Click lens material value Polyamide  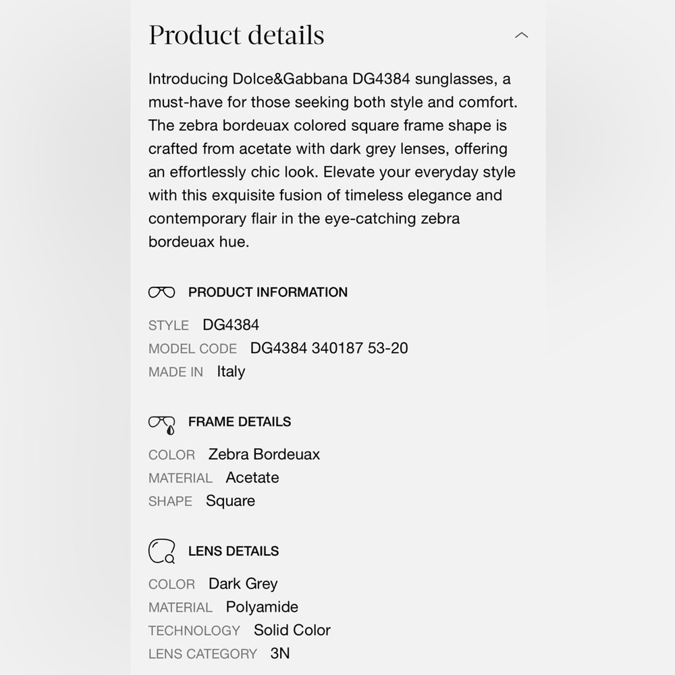[262, 607]
